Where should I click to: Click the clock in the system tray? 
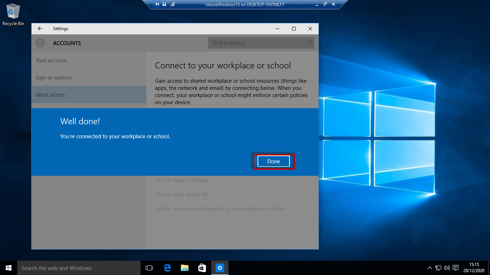click(x=474, y=267)
